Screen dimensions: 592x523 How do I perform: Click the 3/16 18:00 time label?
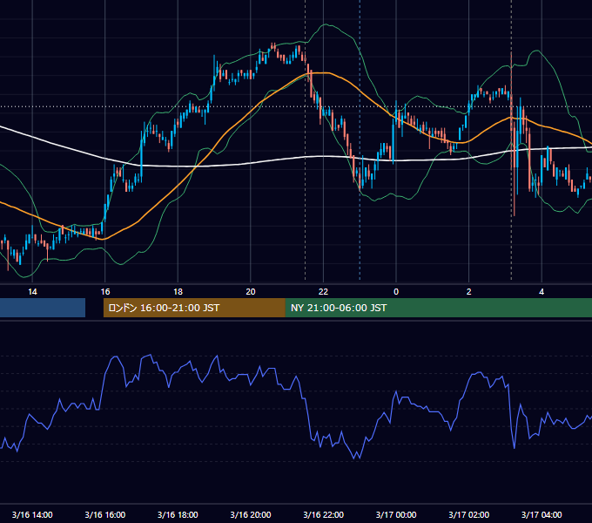pyautogui.click(x=178, y=514)
